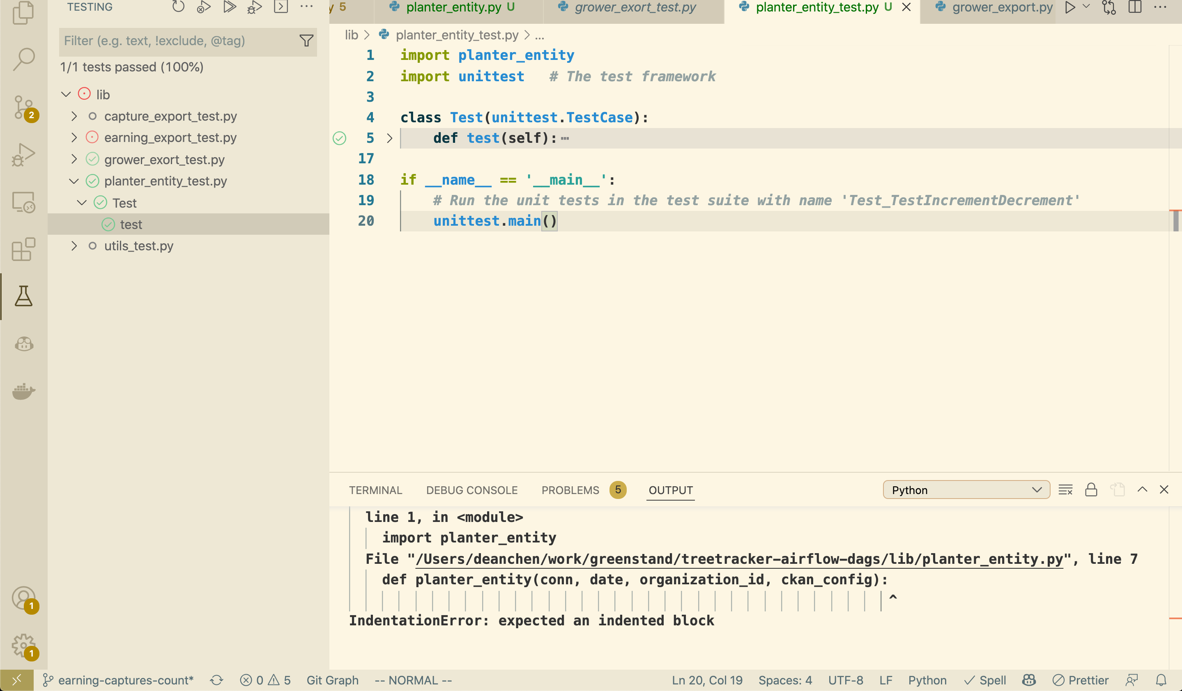The image size is (1182, 691).
Task: Toggle output scroll lock
Action: (x=1091, y=490)
